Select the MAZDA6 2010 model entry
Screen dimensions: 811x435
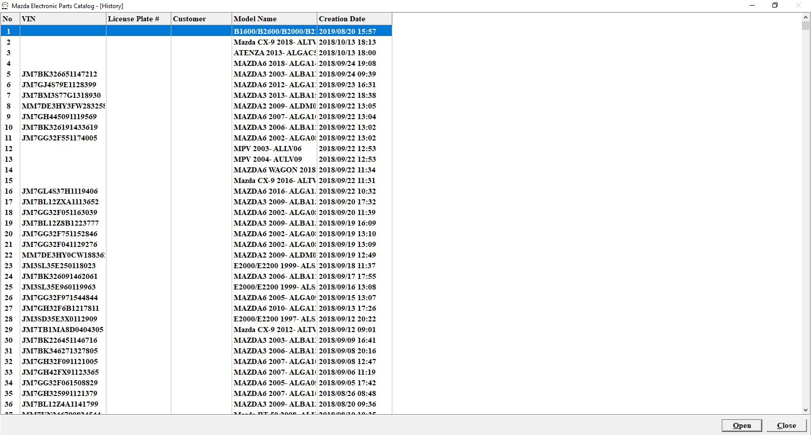click(274, 308)
